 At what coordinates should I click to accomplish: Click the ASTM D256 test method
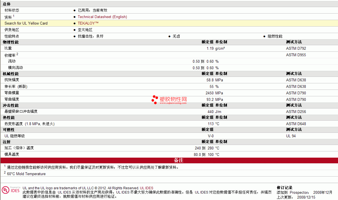coord(296,112)
